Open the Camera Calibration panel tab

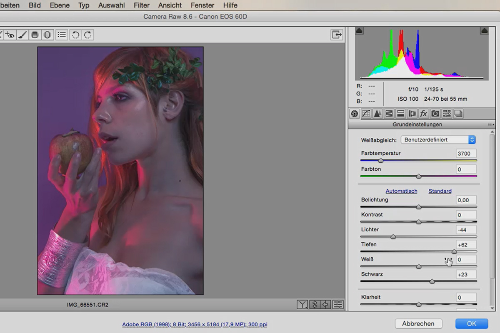[435, 114]
